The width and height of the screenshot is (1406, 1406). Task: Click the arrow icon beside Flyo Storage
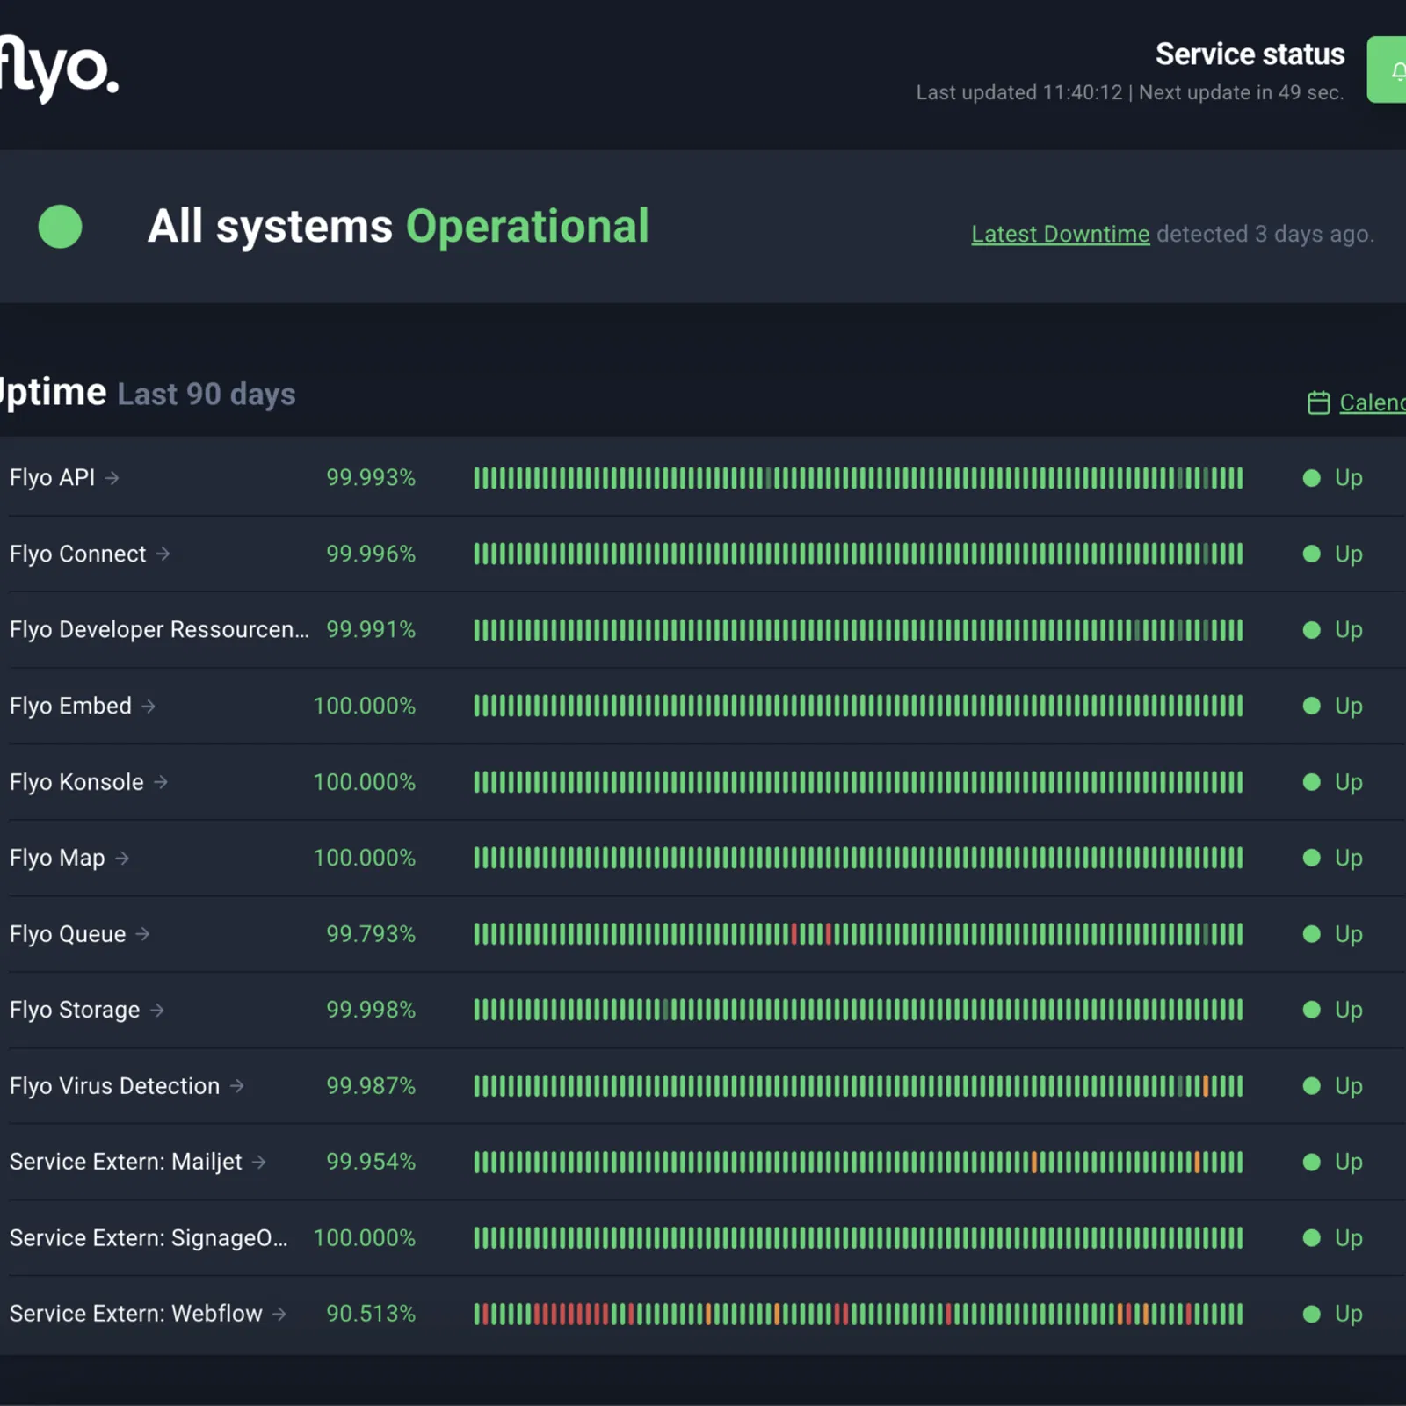coord(157,1010)
